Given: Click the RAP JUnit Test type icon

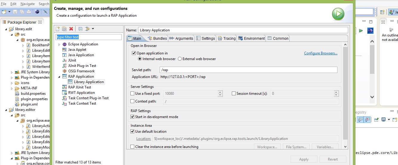Looking at the screenshot, I should coord(64,87).
